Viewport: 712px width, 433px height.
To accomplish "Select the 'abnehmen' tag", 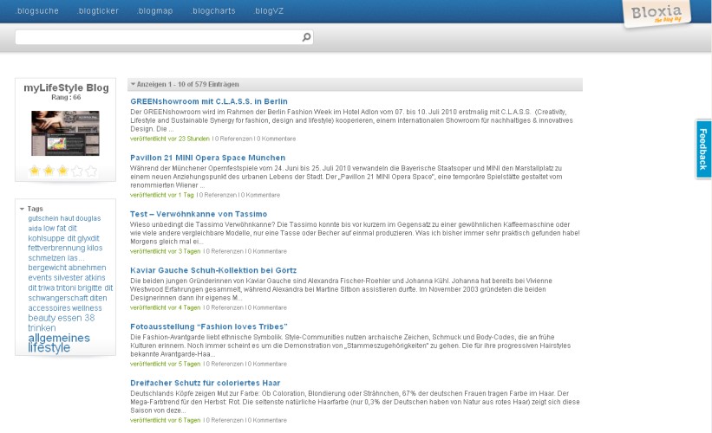I will coord(88,268).
